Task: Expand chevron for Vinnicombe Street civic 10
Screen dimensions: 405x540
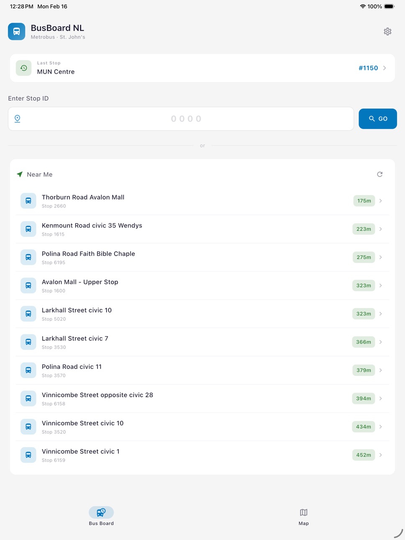Action: tap(381, 427)
